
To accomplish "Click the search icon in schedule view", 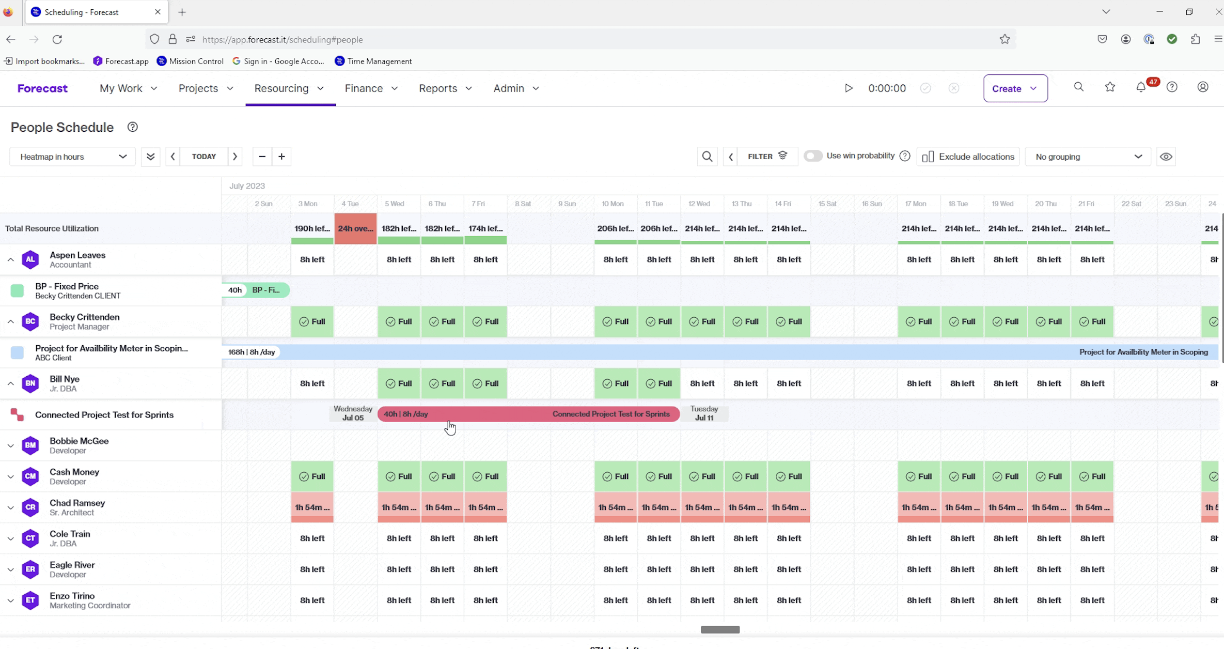I will click(x=707, y=156).
